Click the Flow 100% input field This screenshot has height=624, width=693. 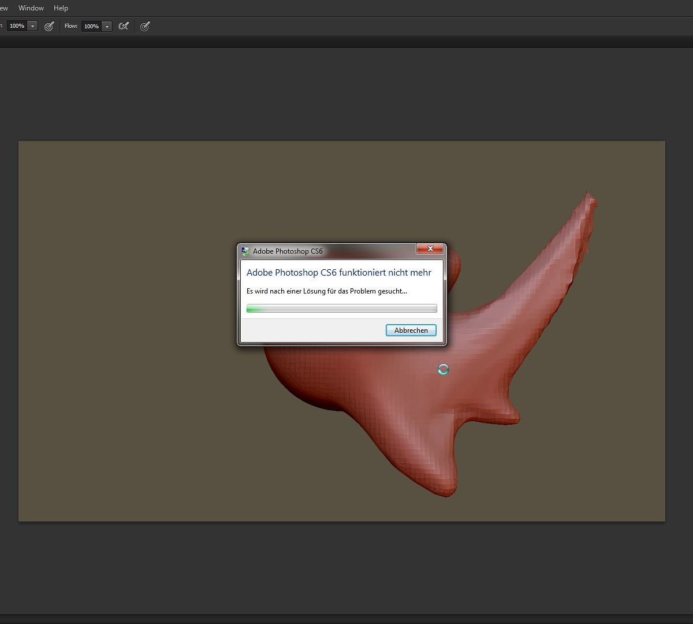[x=91, y=26]
